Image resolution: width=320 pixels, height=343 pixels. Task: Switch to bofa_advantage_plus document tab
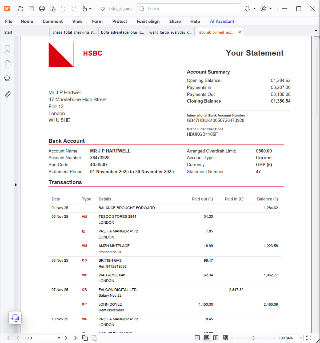tap(122, 32)
